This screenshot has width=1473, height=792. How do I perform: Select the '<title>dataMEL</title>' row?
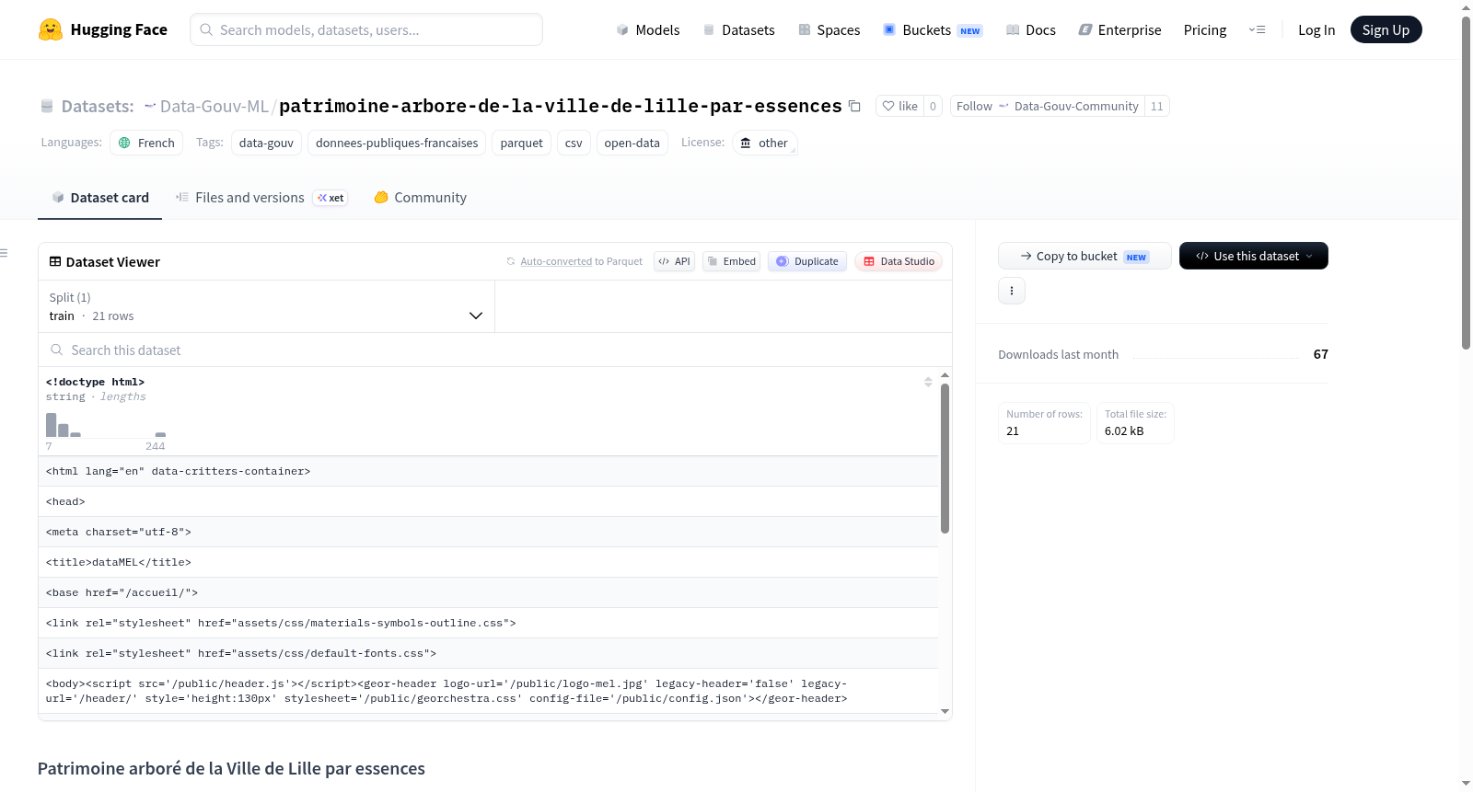coord(488,562)
